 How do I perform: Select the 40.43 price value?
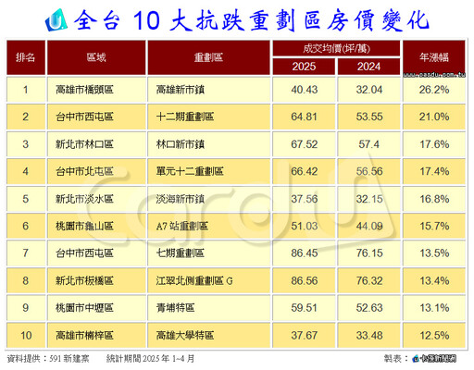(x=304, y=90)
